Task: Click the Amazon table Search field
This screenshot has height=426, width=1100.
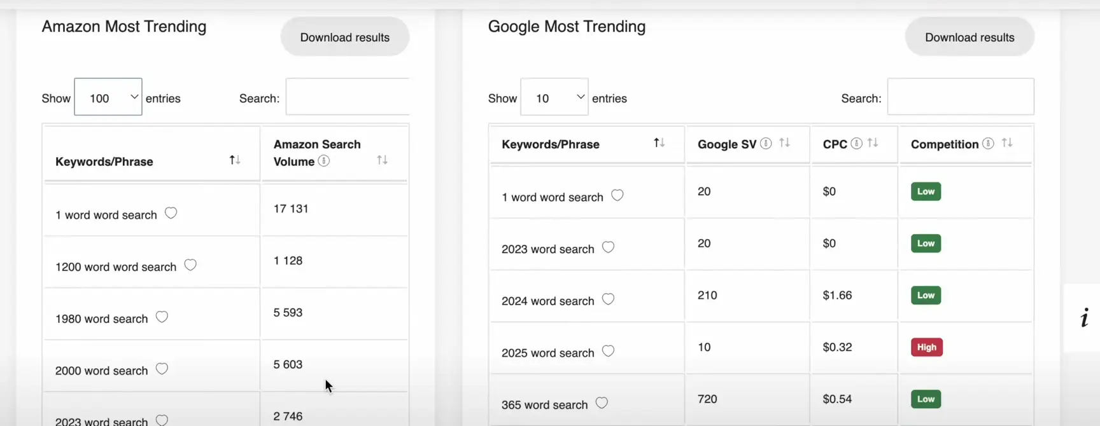Action: click(x=348, y=97)
